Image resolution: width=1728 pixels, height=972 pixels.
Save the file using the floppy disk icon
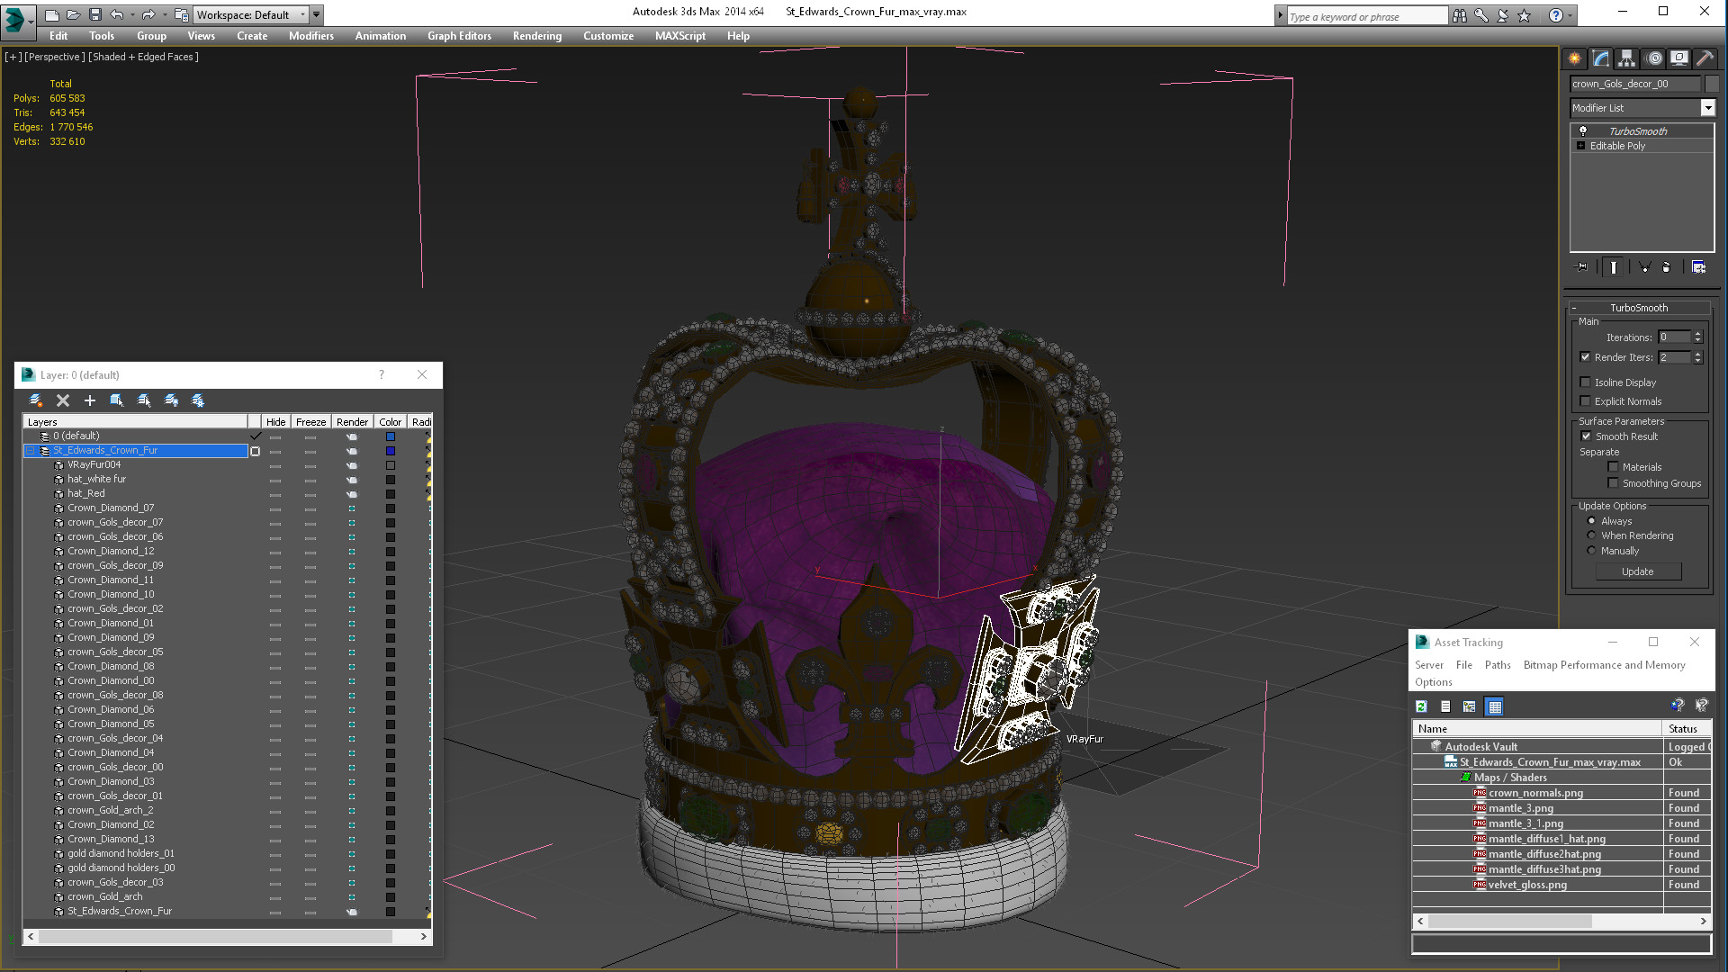point(94,14)
